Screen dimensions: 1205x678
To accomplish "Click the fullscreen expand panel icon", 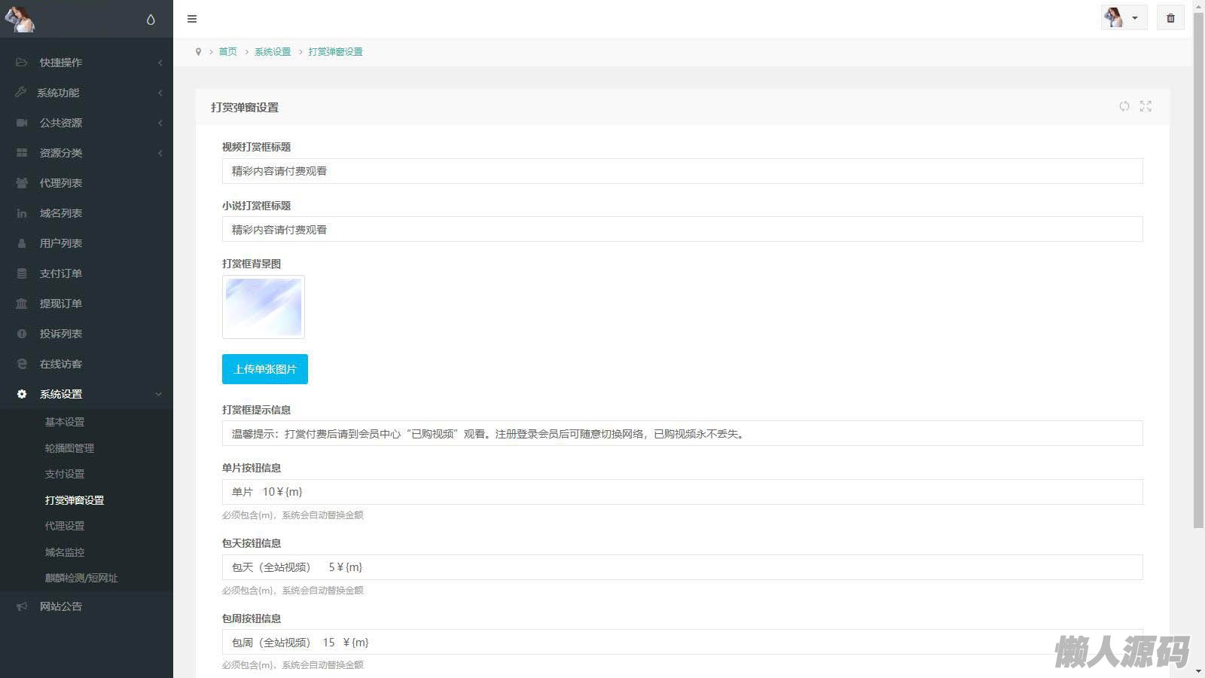I will [1146, 106].
